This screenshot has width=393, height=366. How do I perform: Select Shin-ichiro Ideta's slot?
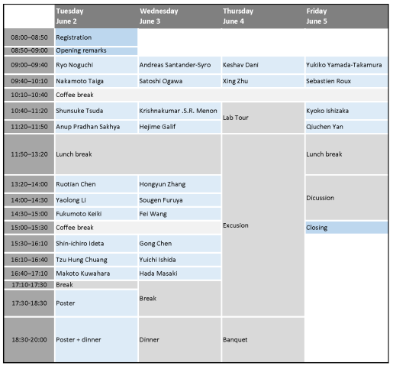tap(96, 244)
